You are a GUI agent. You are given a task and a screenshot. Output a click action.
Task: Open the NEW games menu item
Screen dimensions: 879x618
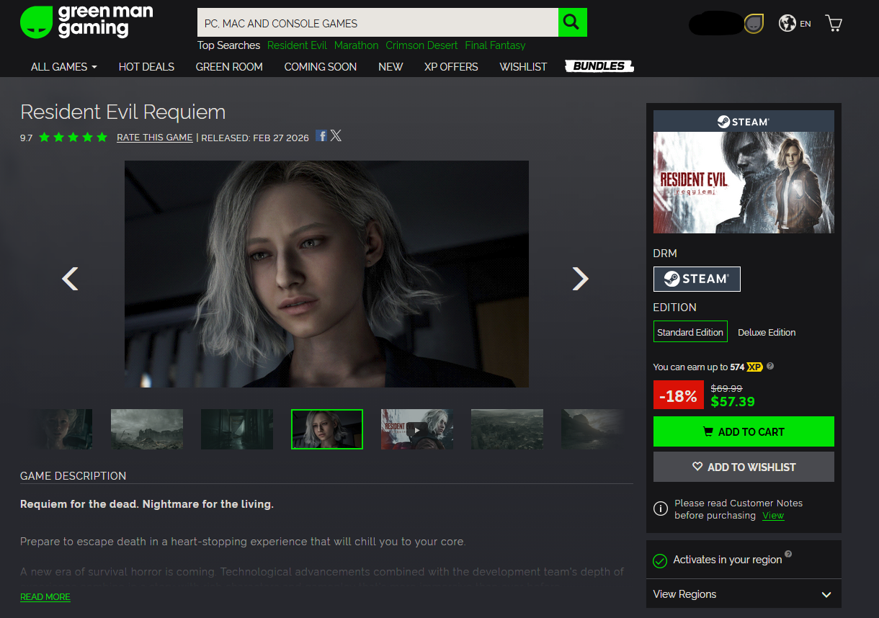click(391, 66)
